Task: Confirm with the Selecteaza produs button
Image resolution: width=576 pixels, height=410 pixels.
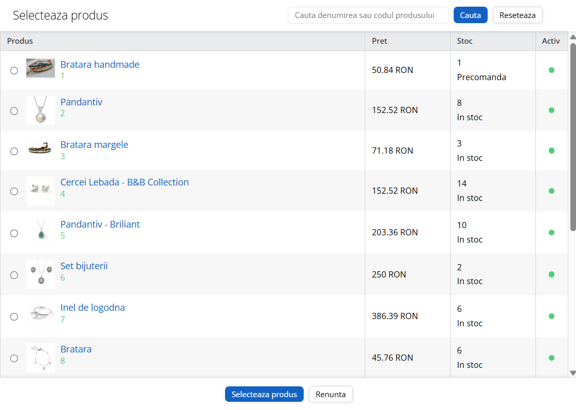Action: click(x=264, y=394)
